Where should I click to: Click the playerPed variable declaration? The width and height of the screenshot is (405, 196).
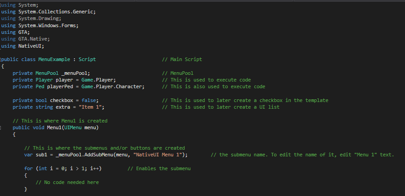[61, 86]
